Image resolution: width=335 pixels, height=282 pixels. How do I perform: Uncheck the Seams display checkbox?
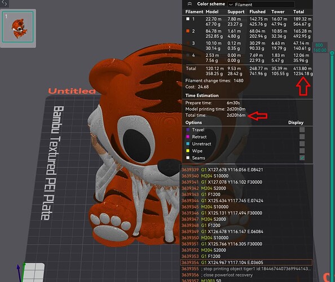pos(302,158)
